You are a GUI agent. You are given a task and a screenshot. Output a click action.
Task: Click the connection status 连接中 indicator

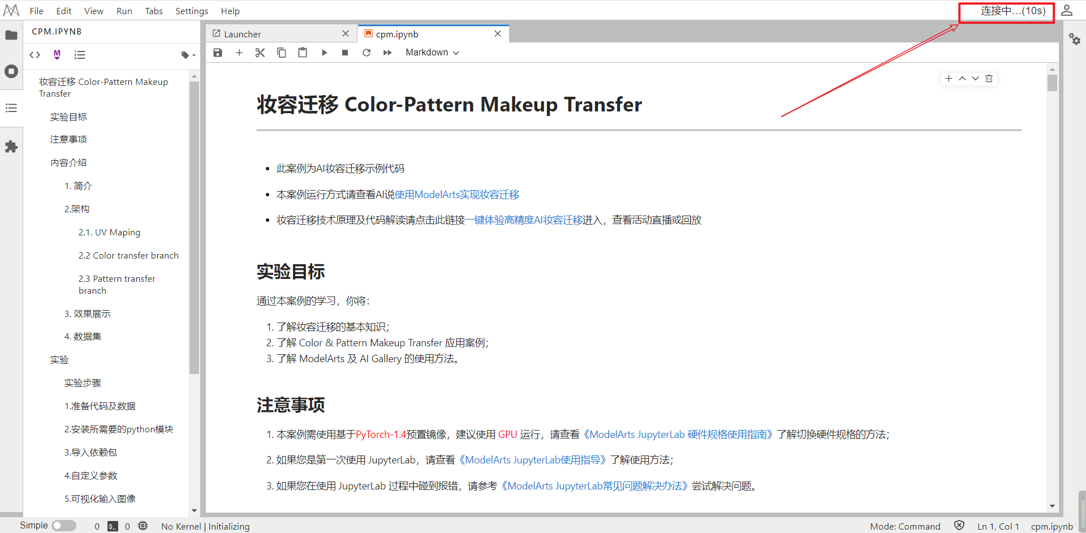tap(1012, 11)
